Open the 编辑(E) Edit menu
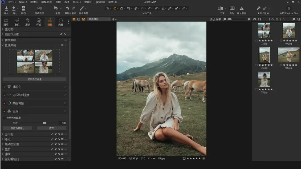The image size is (301, 169). coord(23,2)
